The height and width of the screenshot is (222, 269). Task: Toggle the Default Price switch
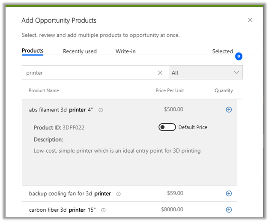coord(167,127)
